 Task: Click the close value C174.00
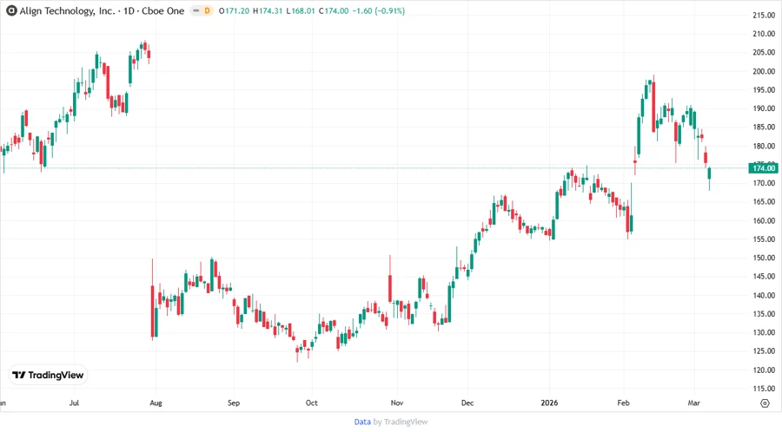coord(333,11)
